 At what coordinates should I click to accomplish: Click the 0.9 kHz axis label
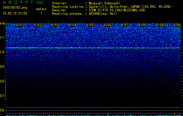click(x=2, y=67)
